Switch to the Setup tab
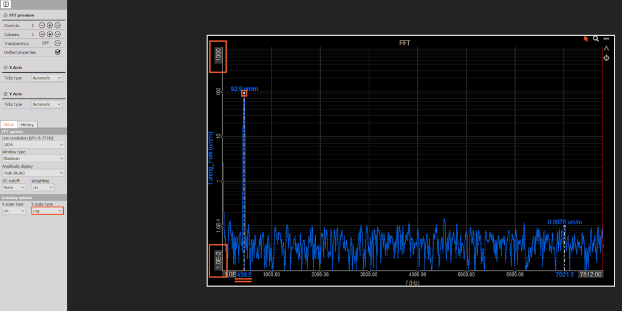The height and width of the screenshot is (311, 622). 9,124
